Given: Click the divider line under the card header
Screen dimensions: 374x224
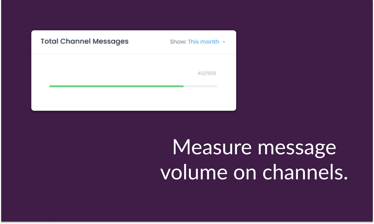Looking at the screenshot, I should click(134, 54).
